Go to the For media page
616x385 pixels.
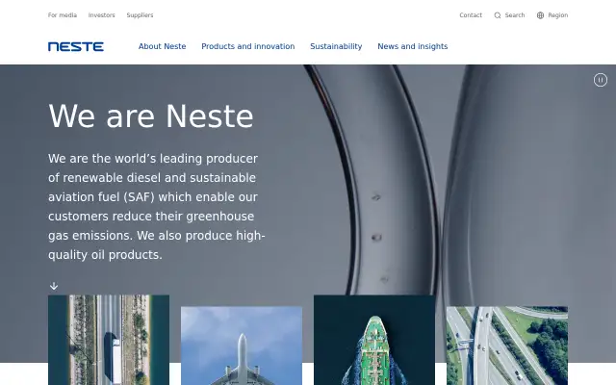(x=63, y=15)
